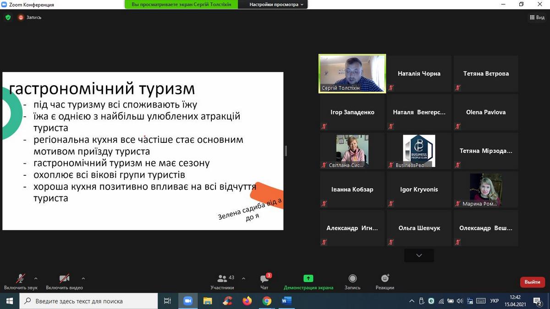Select Сергій Толстіхін's video thumbnail
Screen dimensions: 550x309
coord(352,74)
